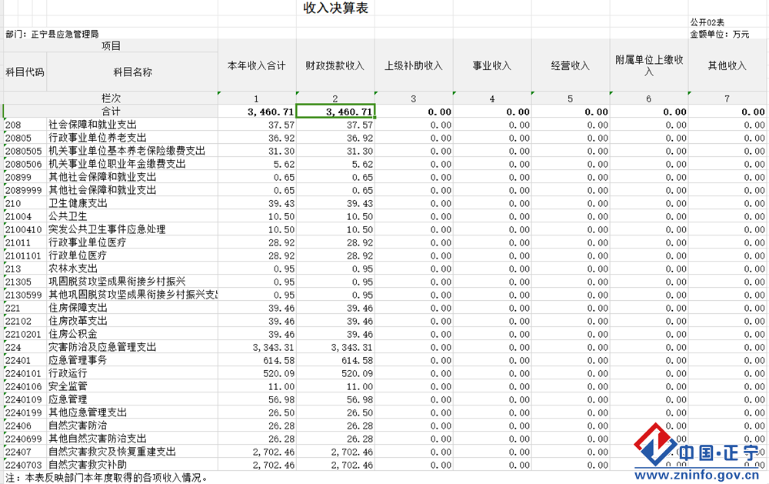The width and height of the screenshot is (769, 484).
Task: Select the code cell 2130599
Action: (x=25, y=295)
